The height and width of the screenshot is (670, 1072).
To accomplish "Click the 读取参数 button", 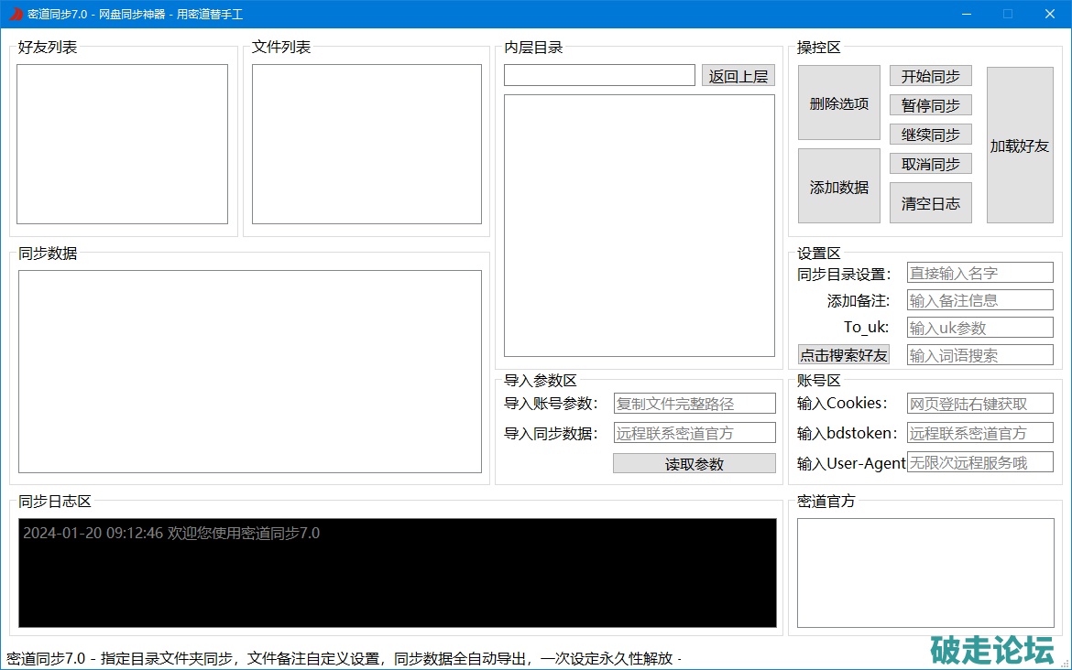I will click(694, 464).
